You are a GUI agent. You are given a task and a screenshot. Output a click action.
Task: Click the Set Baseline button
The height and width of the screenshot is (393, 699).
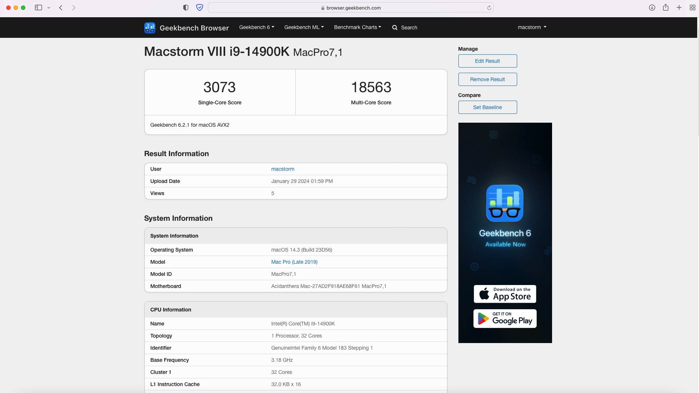487,107
